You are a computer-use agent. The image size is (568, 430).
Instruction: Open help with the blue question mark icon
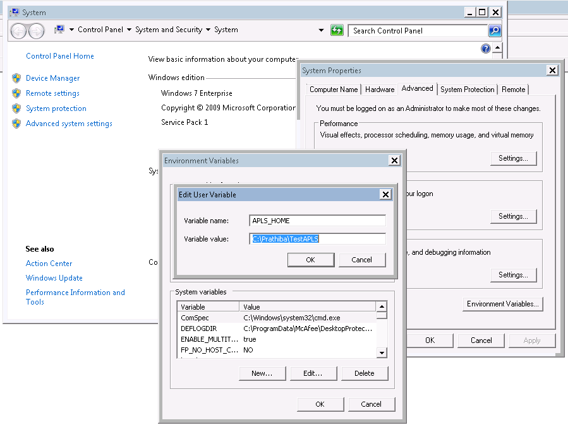coord(485,49)
